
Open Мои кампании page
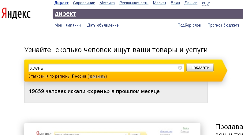click(68, 25)
